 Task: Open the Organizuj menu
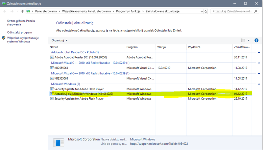pyautogui.click(x=60, y=40)
